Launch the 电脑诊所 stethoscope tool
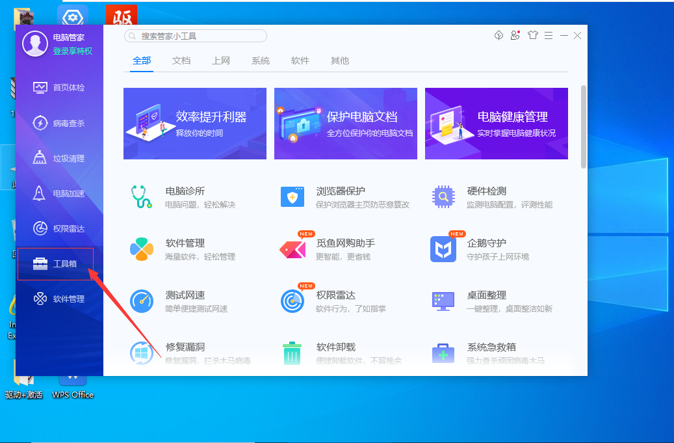The height and width of the screenshot is (443, 674). (183, 197)
